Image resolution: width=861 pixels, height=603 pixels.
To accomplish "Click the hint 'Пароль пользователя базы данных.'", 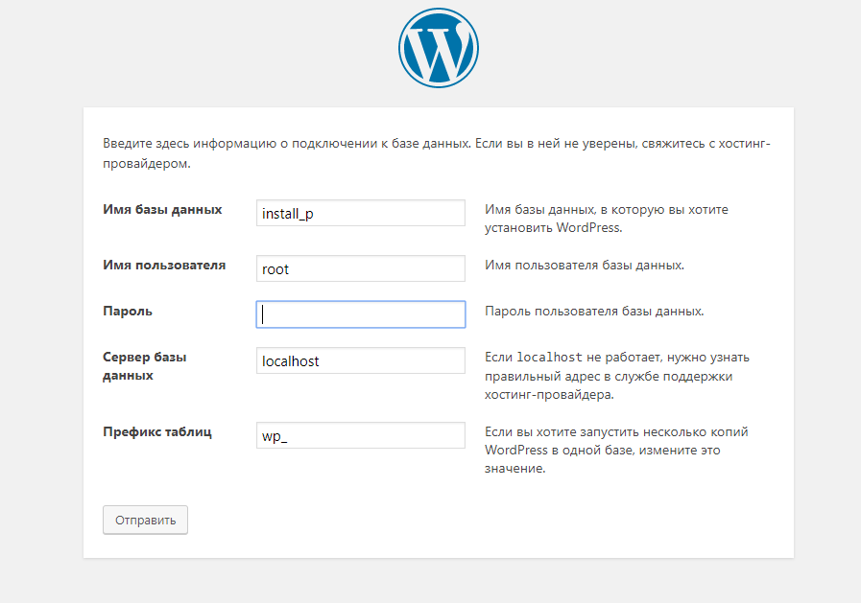I will [x=594, y=312].
